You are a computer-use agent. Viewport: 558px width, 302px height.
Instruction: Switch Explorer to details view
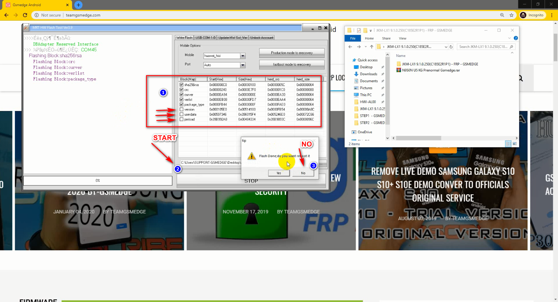(x=508, y=144)
